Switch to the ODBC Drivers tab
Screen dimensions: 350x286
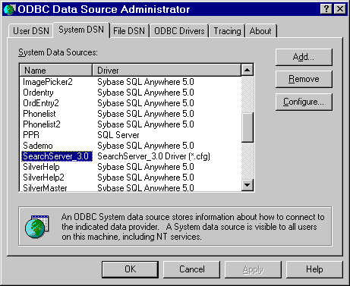coord(179,31)
